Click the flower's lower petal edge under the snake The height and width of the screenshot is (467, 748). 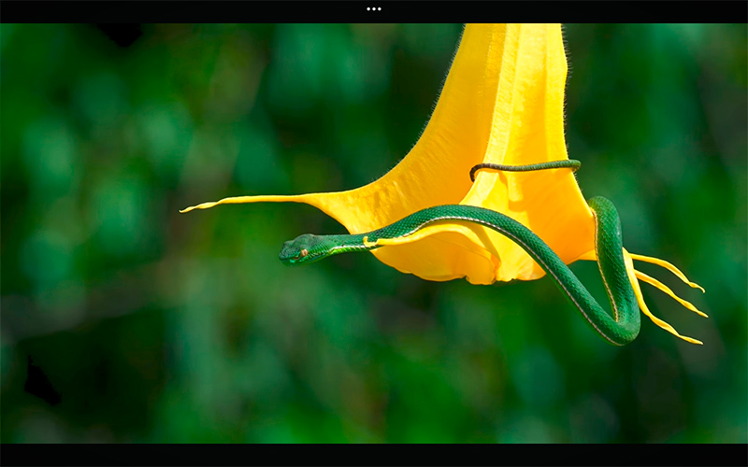pyautogui.click(x=449, y=271)
